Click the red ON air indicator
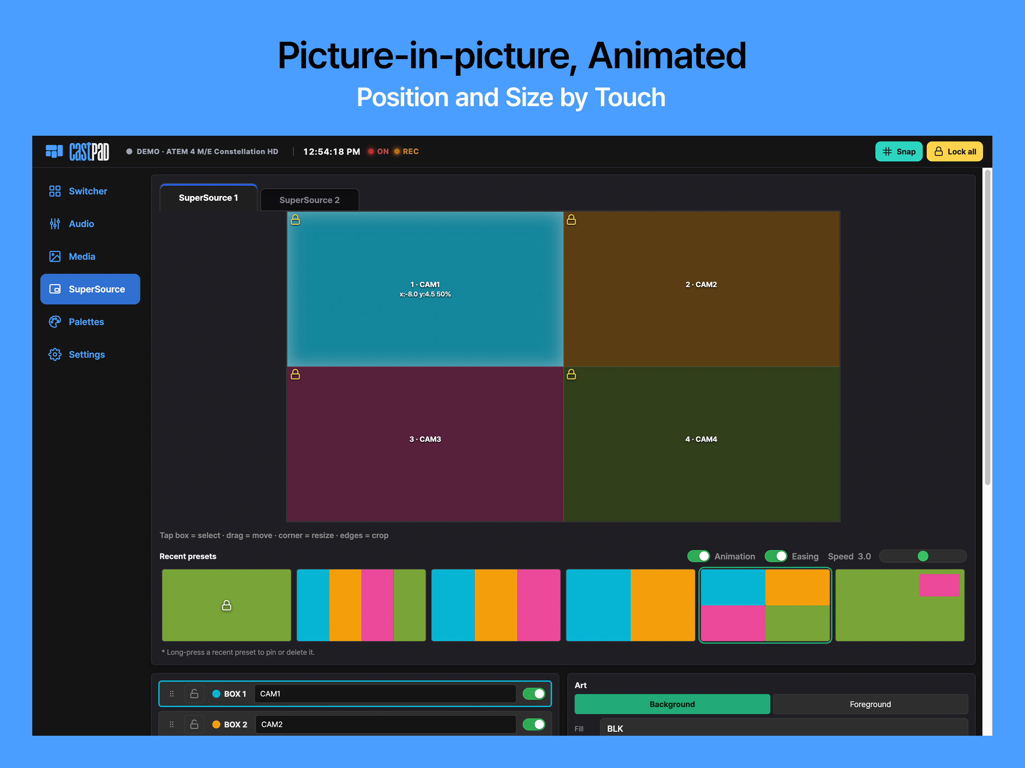This screenshot has height=768, width=1025. [x=378, y=151]
